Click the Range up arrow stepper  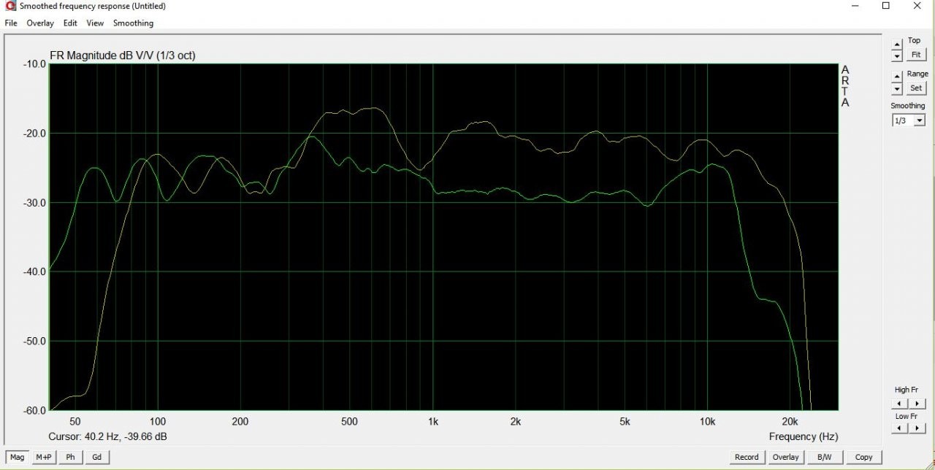pyautogui.click(x=897, y=77)
